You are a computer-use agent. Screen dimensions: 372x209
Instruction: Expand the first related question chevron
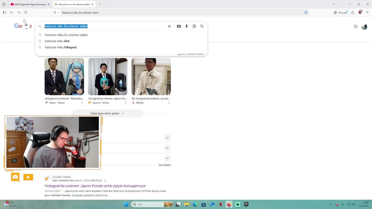pyautogui.click(x=167, y=138)
